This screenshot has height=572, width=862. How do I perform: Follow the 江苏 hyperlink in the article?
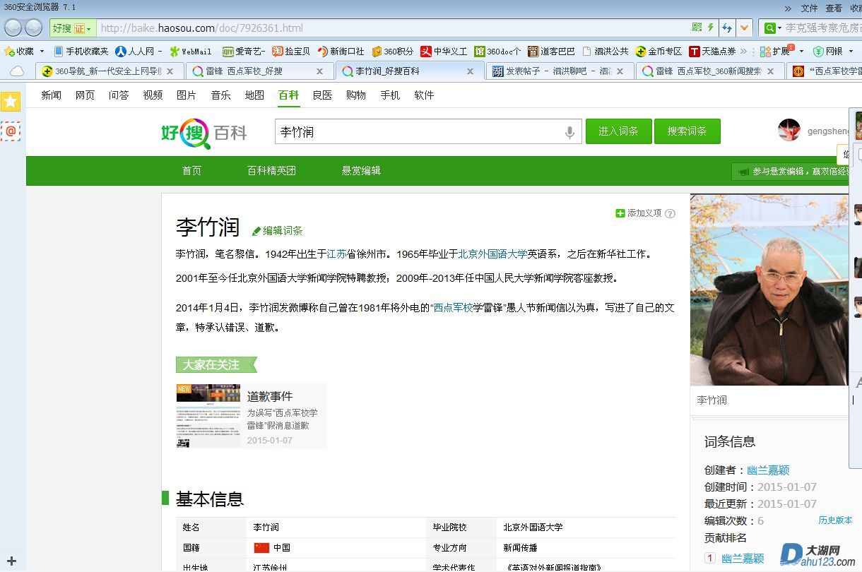pyautogui.click(x=336, y=254)
